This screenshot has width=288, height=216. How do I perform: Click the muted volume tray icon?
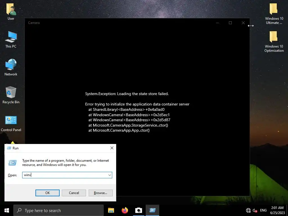click(255, 210)
